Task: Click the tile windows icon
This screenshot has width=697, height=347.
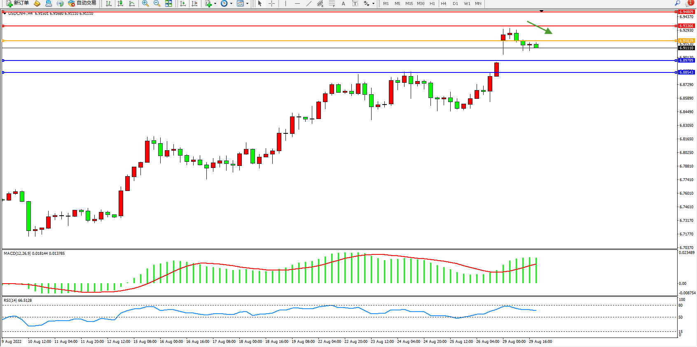Action: [x=168, y=3]
